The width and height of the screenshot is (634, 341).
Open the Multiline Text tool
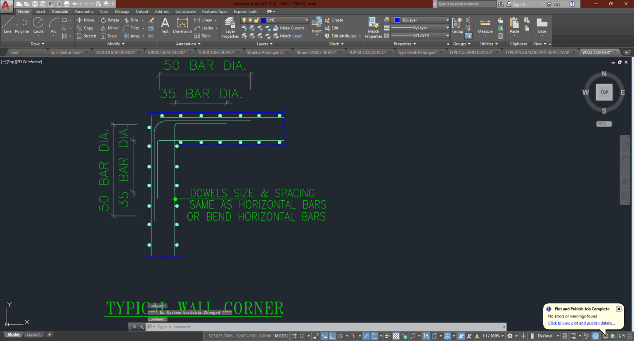tap(165, 26)
